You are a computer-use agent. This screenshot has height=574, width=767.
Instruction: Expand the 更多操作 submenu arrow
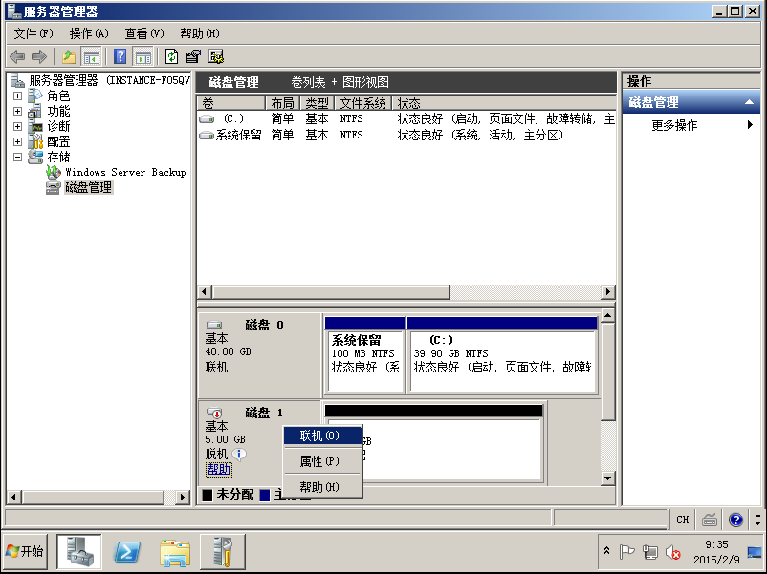click(x=751, y=125)
